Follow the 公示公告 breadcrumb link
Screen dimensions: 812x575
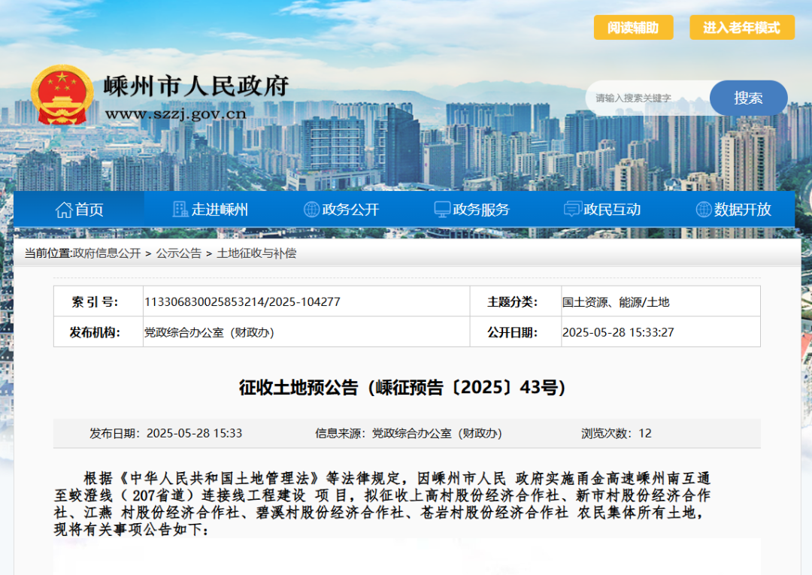[179, 253]
